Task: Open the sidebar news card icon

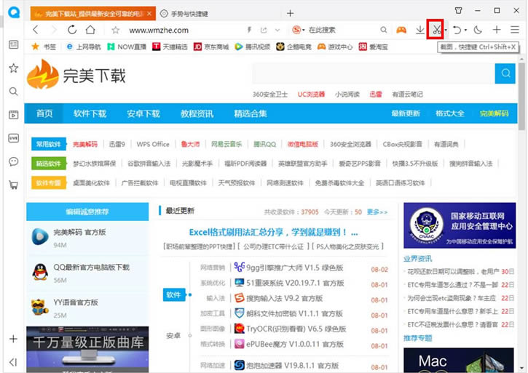Action: pyautogui.click(x=13, y=44)
